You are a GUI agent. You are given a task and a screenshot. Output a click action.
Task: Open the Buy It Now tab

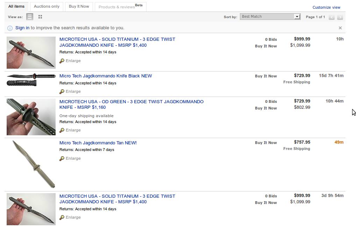[79, 7]
